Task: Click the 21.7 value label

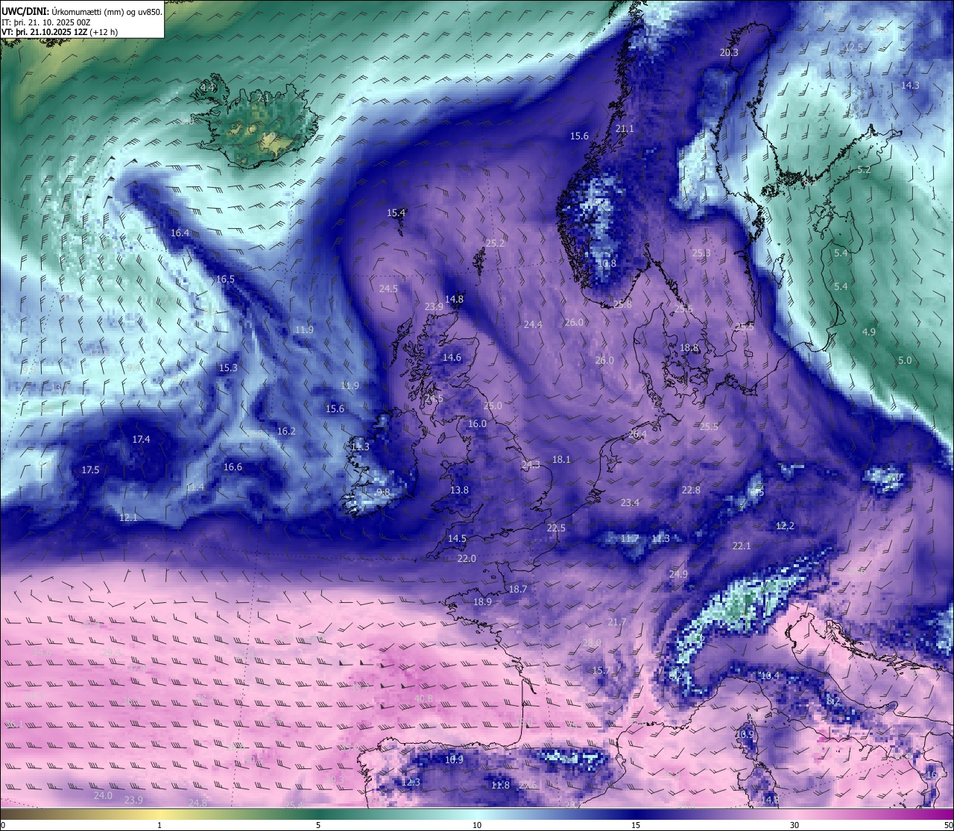Action: [616, 622]
